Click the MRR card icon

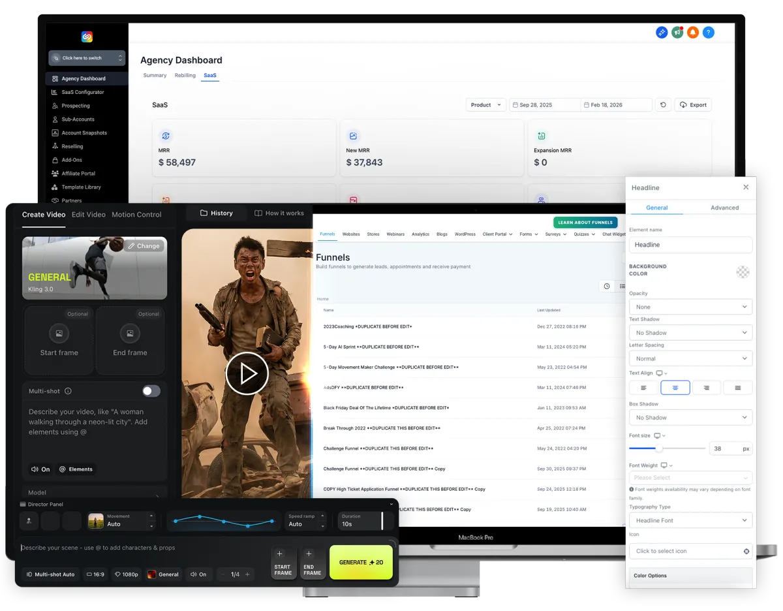pyautogui.click(x=166, y=136)
